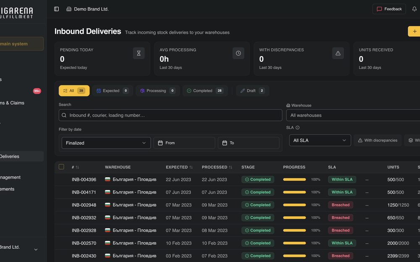Click the Feedback button
This screenshot has width=420, height=262.
(x=389, y=9)
